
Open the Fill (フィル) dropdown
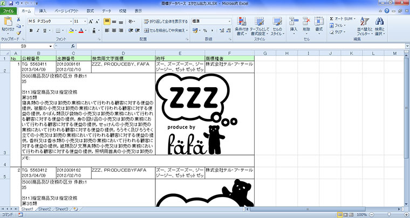click(x=337, y=25)
